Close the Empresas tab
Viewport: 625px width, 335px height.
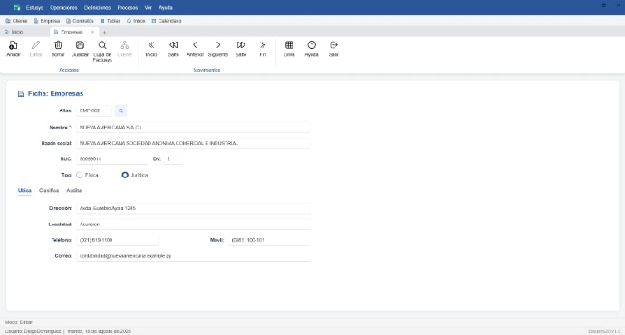[92, 32]
